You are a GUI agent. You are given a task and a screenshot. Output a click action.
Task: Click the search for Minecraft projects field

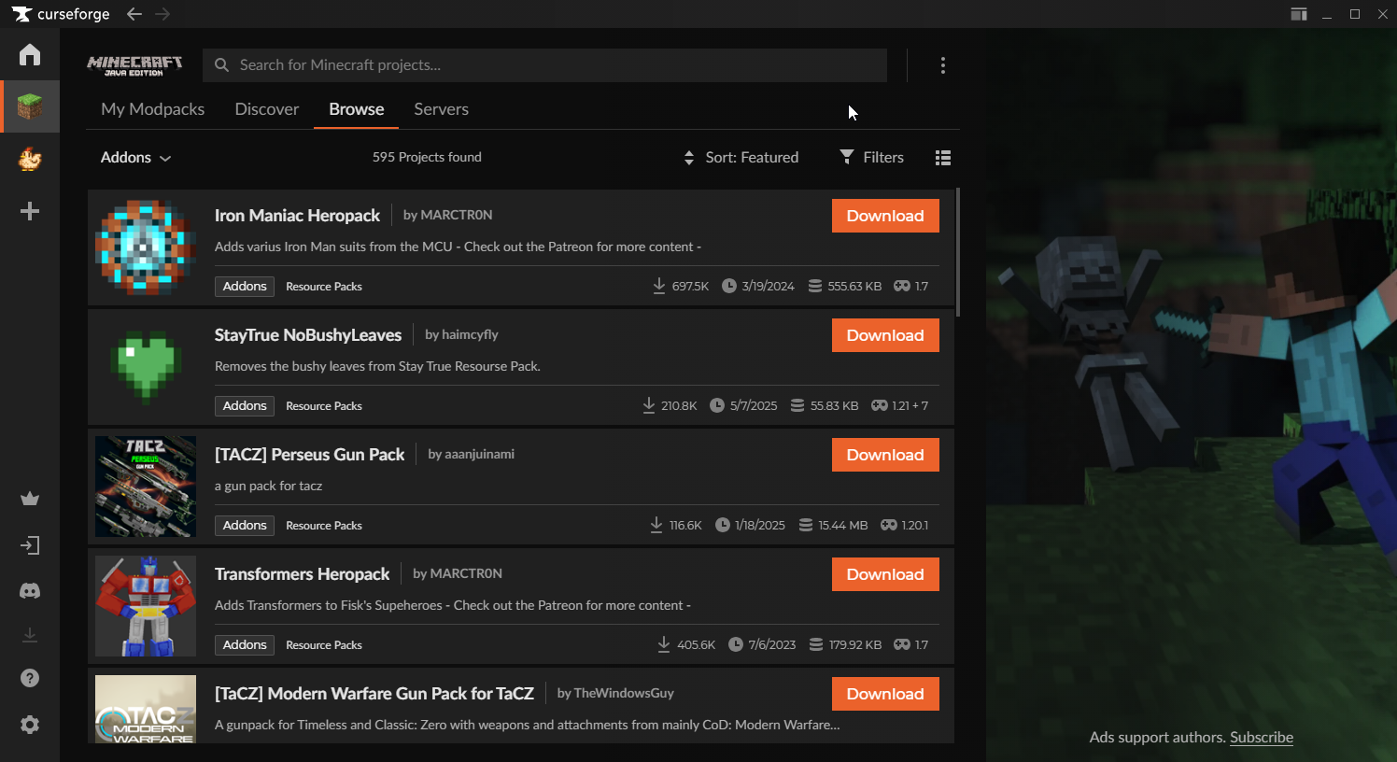click(544, 65)
